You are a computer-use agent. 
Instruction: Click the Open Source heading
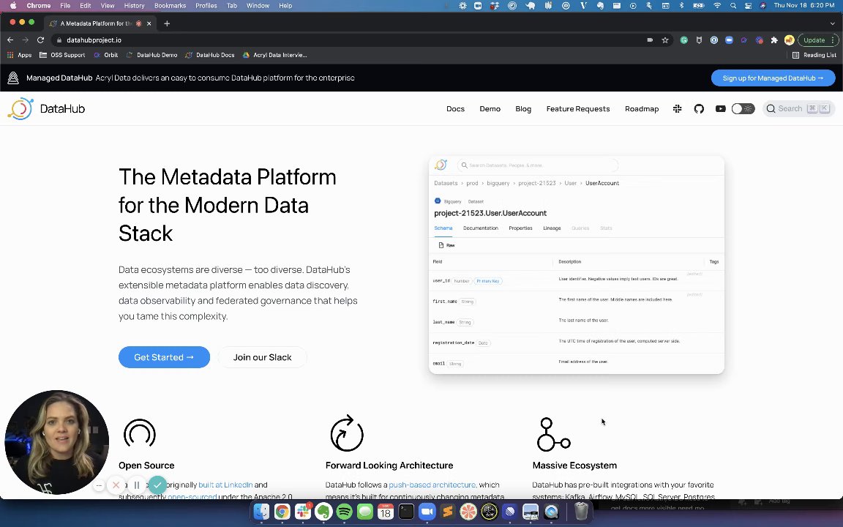(x=146, y=466)
